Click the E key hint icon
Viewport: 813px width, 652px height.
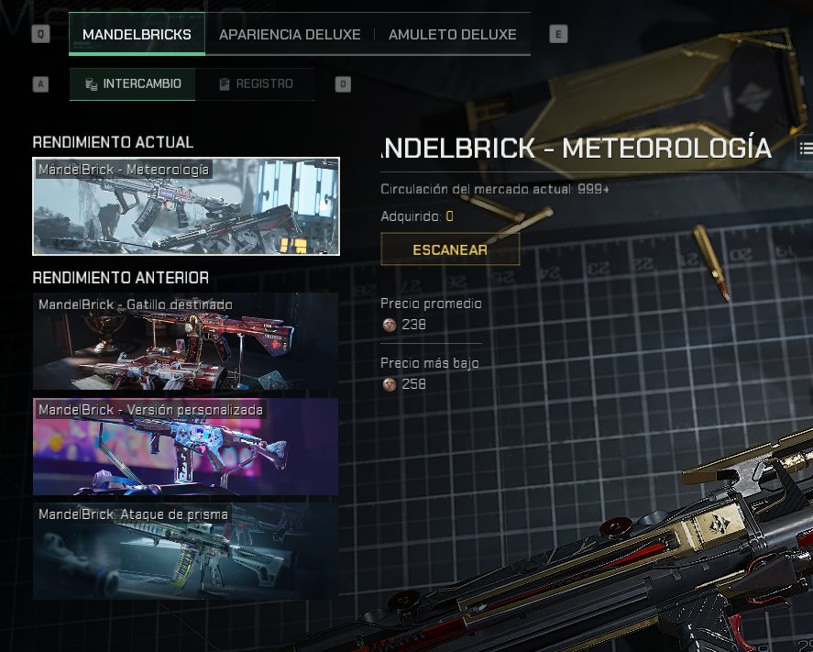pyautogui.click(x=558, y=34)
